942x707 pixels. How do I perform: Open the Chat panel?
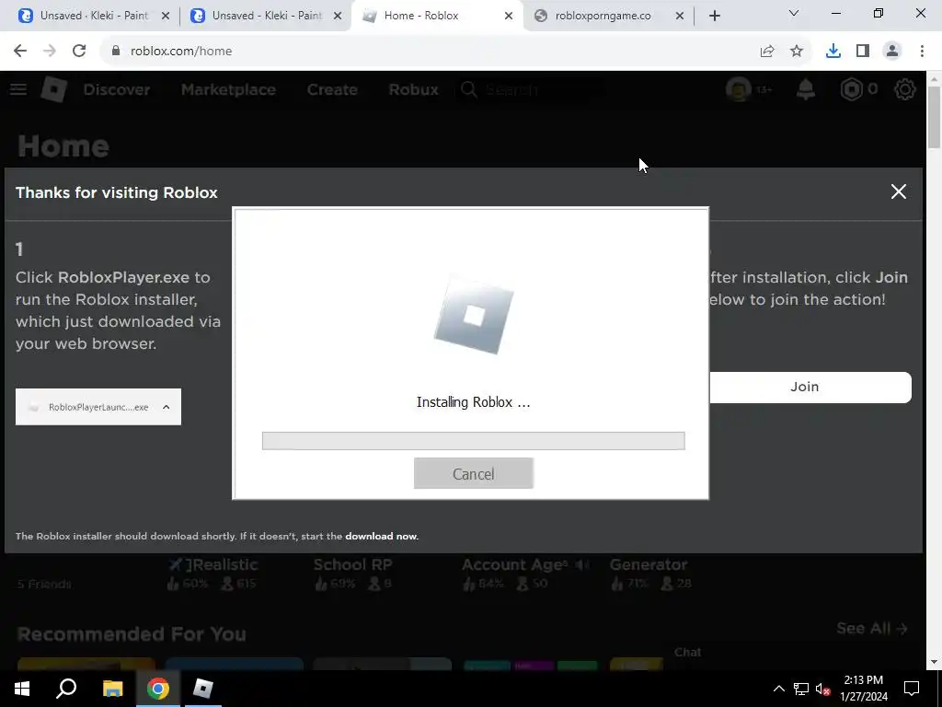(687, 653)
